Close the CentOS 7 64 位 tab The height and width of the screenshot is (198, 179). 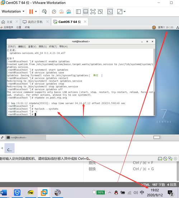[85, 22]
